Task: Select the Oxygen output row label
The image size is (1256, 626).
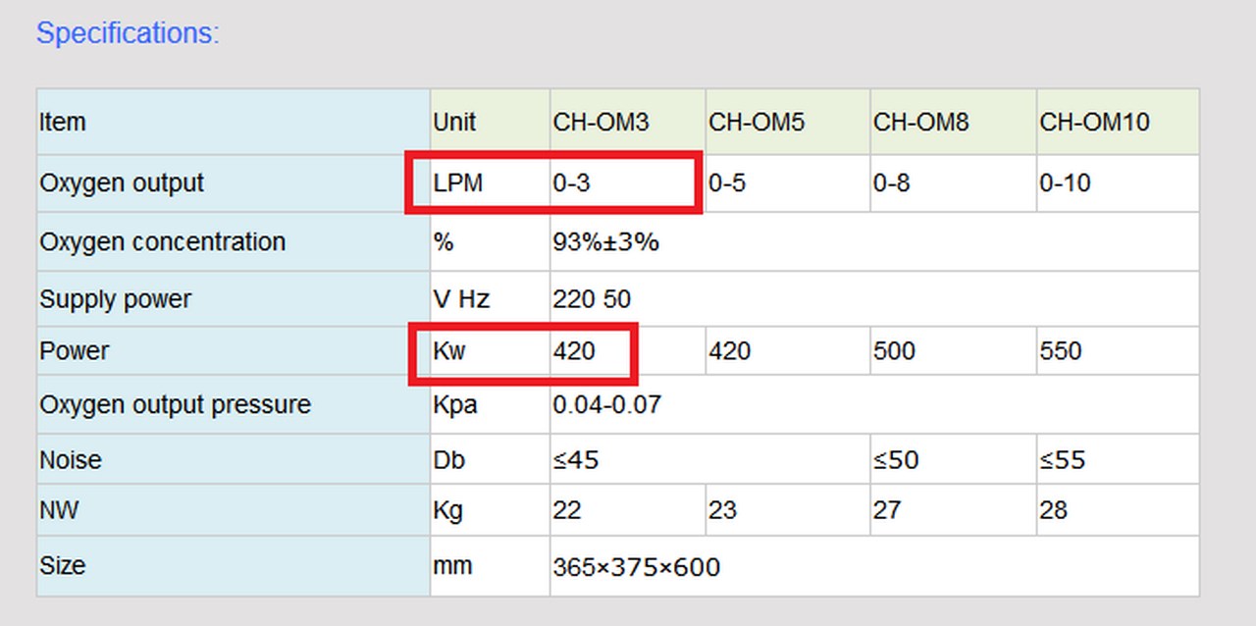Action: coord(122,183)
